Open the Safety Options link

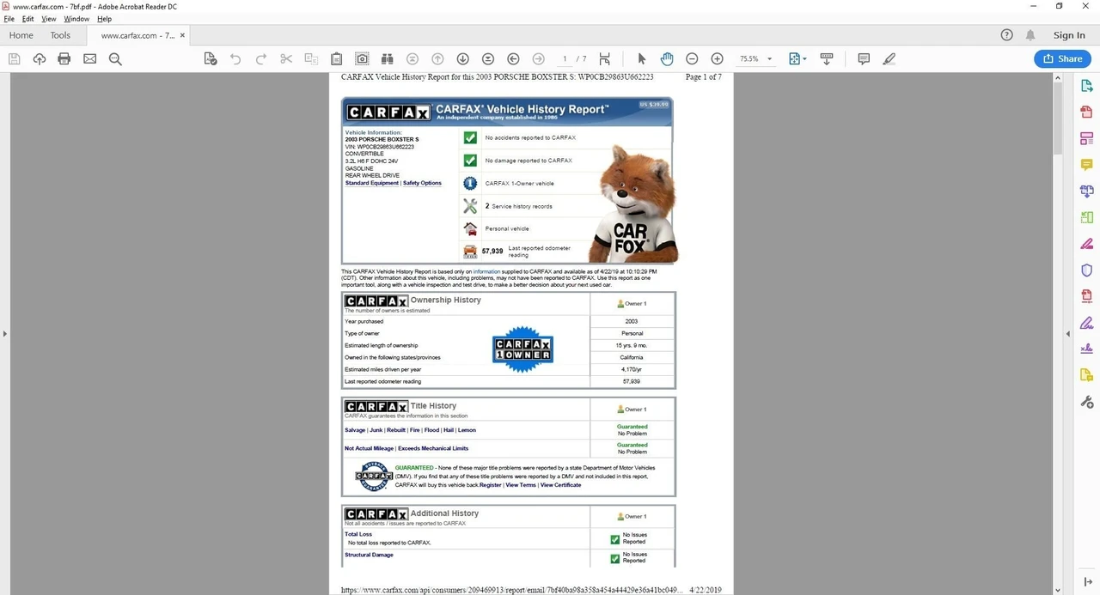pyautogui.click(x=422, y=183)
